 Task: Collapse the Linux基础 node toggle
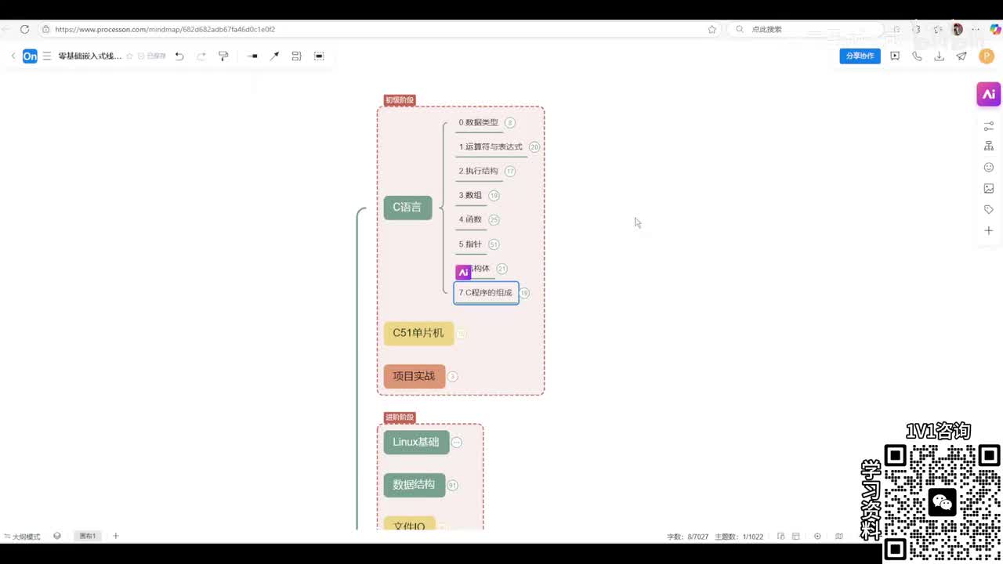[457, 443]
